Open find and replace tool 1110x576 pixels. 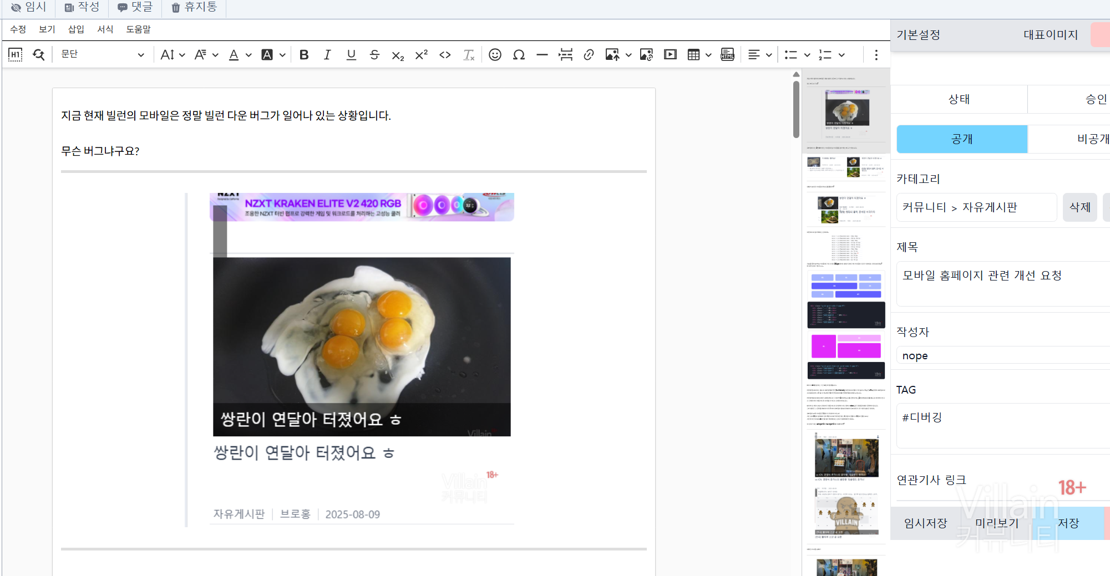[38, 55]
